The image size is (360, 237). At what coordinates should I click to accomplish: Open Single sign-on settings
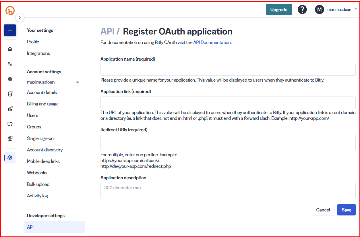point(40,138)
